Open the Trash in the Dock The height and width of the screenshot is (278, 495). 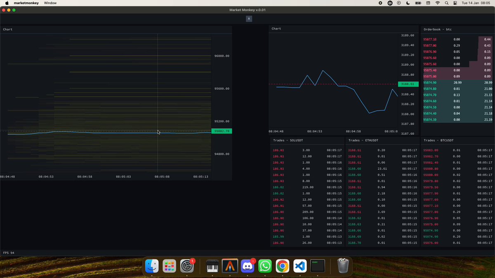pyautogui.click(x=343, y=266)
